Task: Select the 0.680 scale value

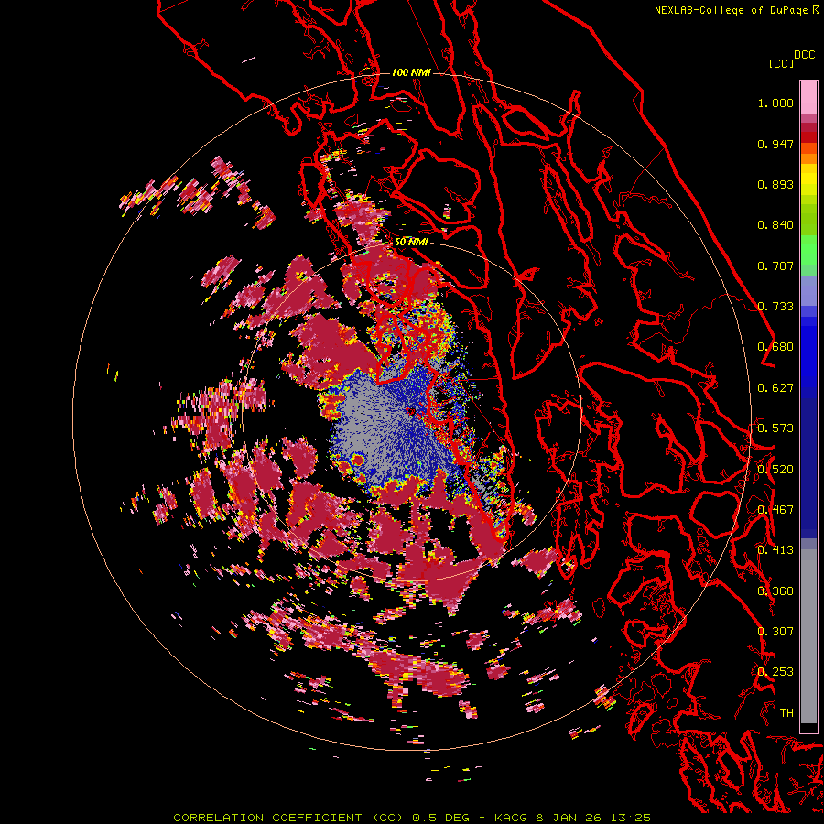Action: click(775, 347)
